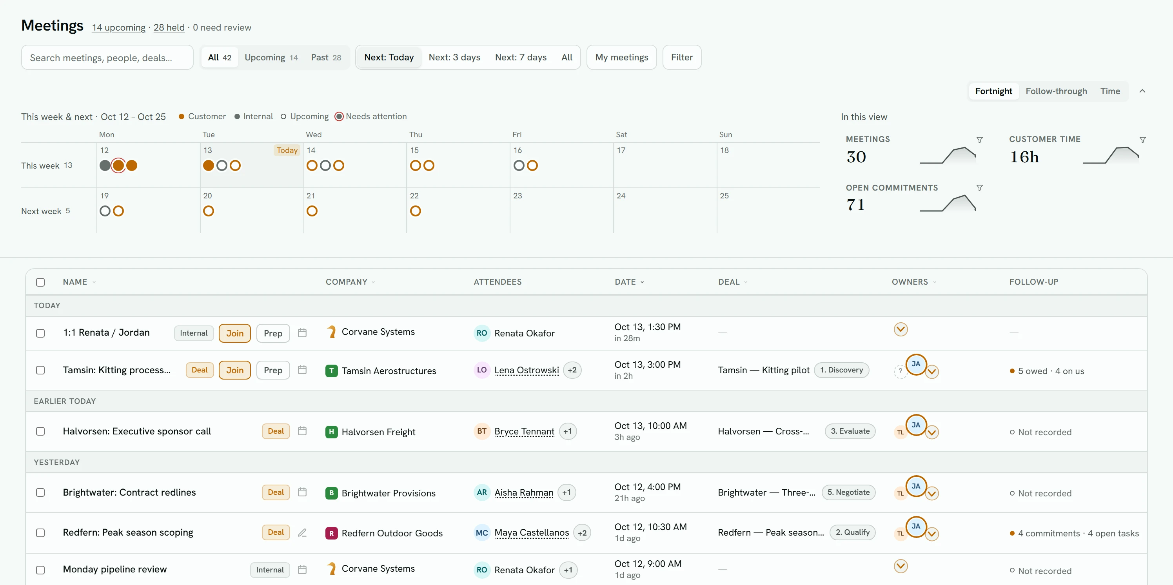The height and width of the screenshot is (585, 1173).
Task: Click filter funnel icon beside MEETINGS metric
Action: (x=979, y=140)
